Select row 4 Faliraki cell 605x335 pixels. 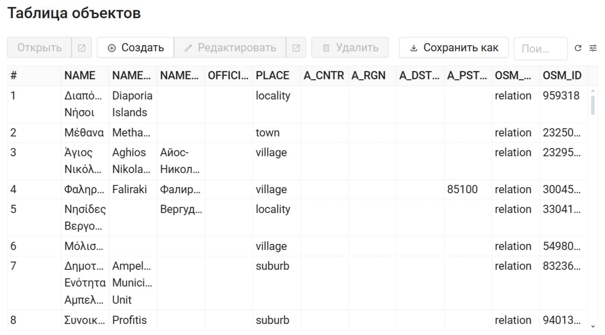(x=130, y=190)
